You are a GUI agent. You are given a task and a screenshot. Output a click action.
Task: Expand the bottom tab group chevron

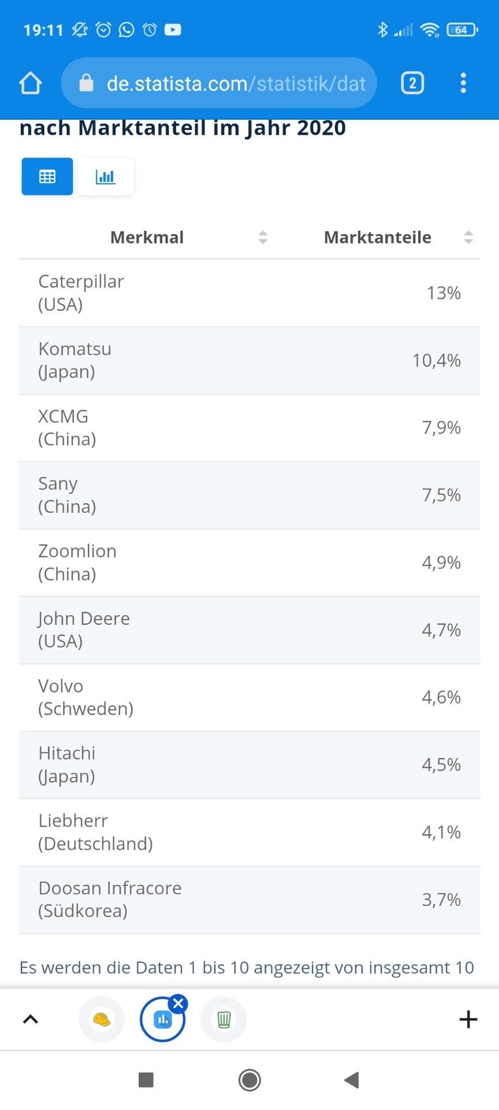click(31, 1019)
